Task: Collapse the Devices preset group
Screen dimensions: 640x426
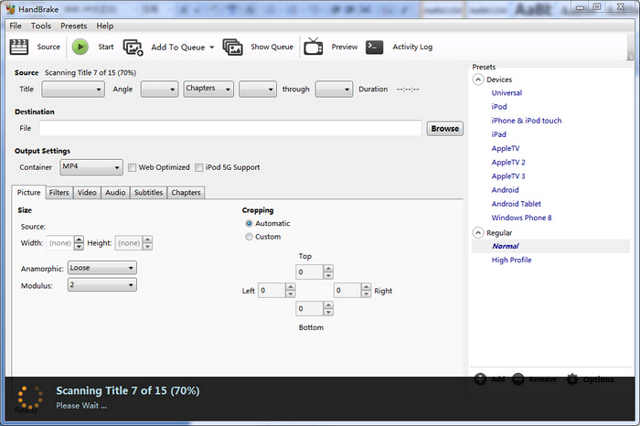Action: pyautogui.click(x=478, y=80)
